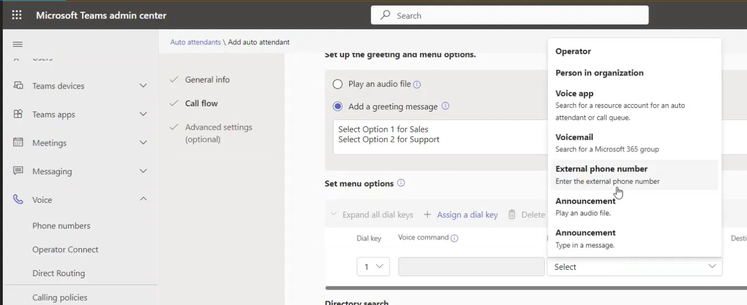
Task: Go to Auto attendants breadcrumb link
Action: coord(195,42)
